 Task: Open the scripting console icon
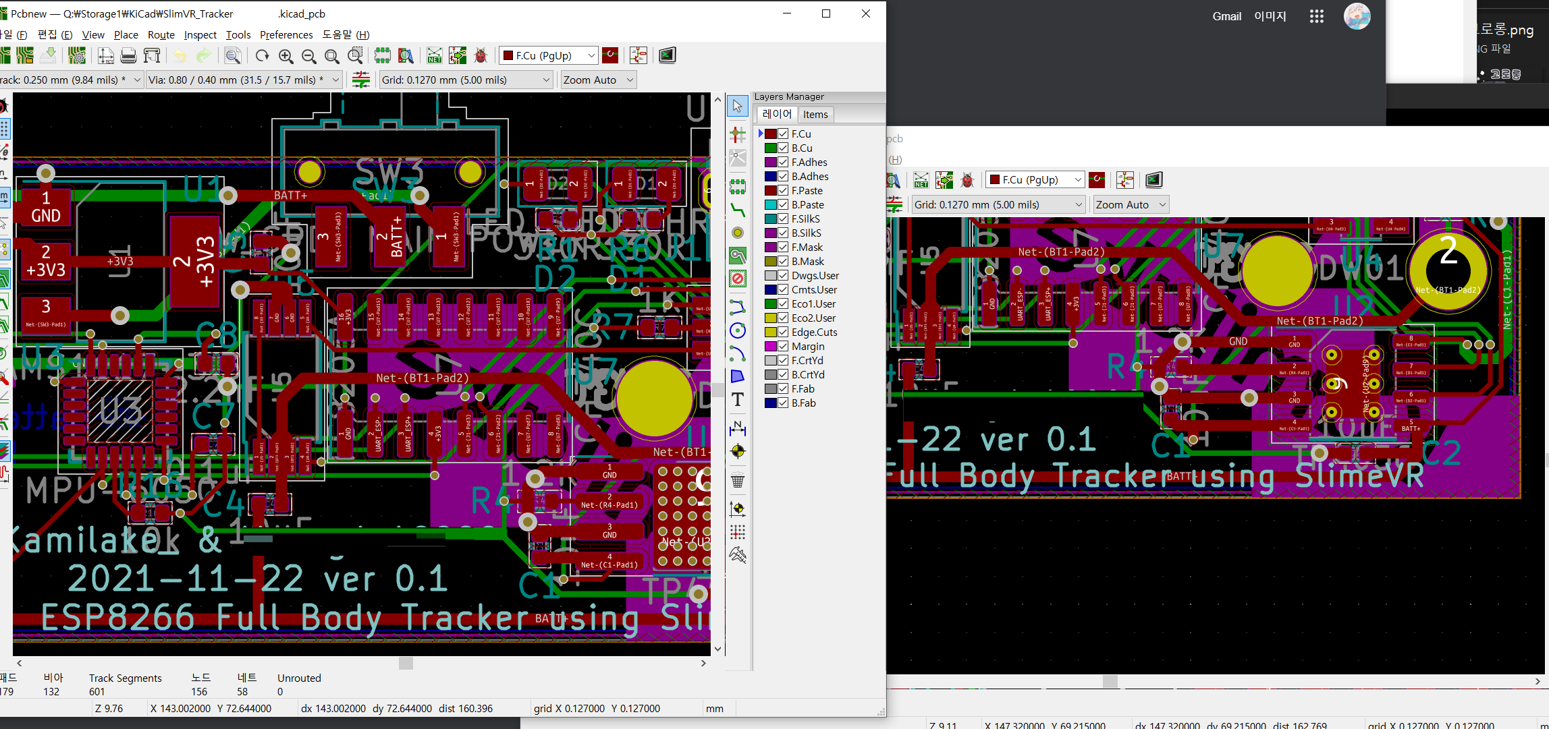point(667,56)
